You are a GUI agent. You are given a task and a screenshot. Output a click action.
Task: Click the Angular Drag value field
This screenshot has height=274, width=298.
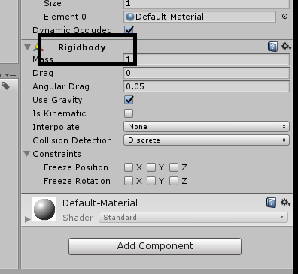coord(206,86)
